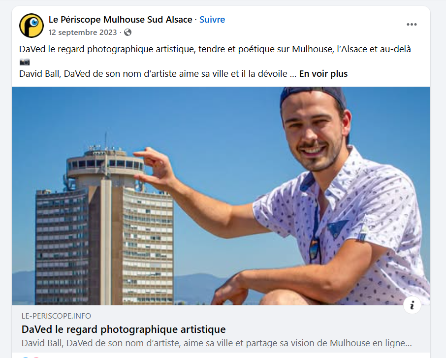Open the three-dot post options menu
This screenshot has height=358, width=446.
412,25
